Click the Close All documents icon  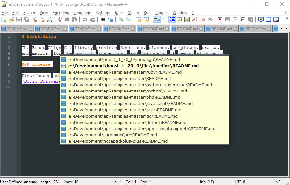42,19
